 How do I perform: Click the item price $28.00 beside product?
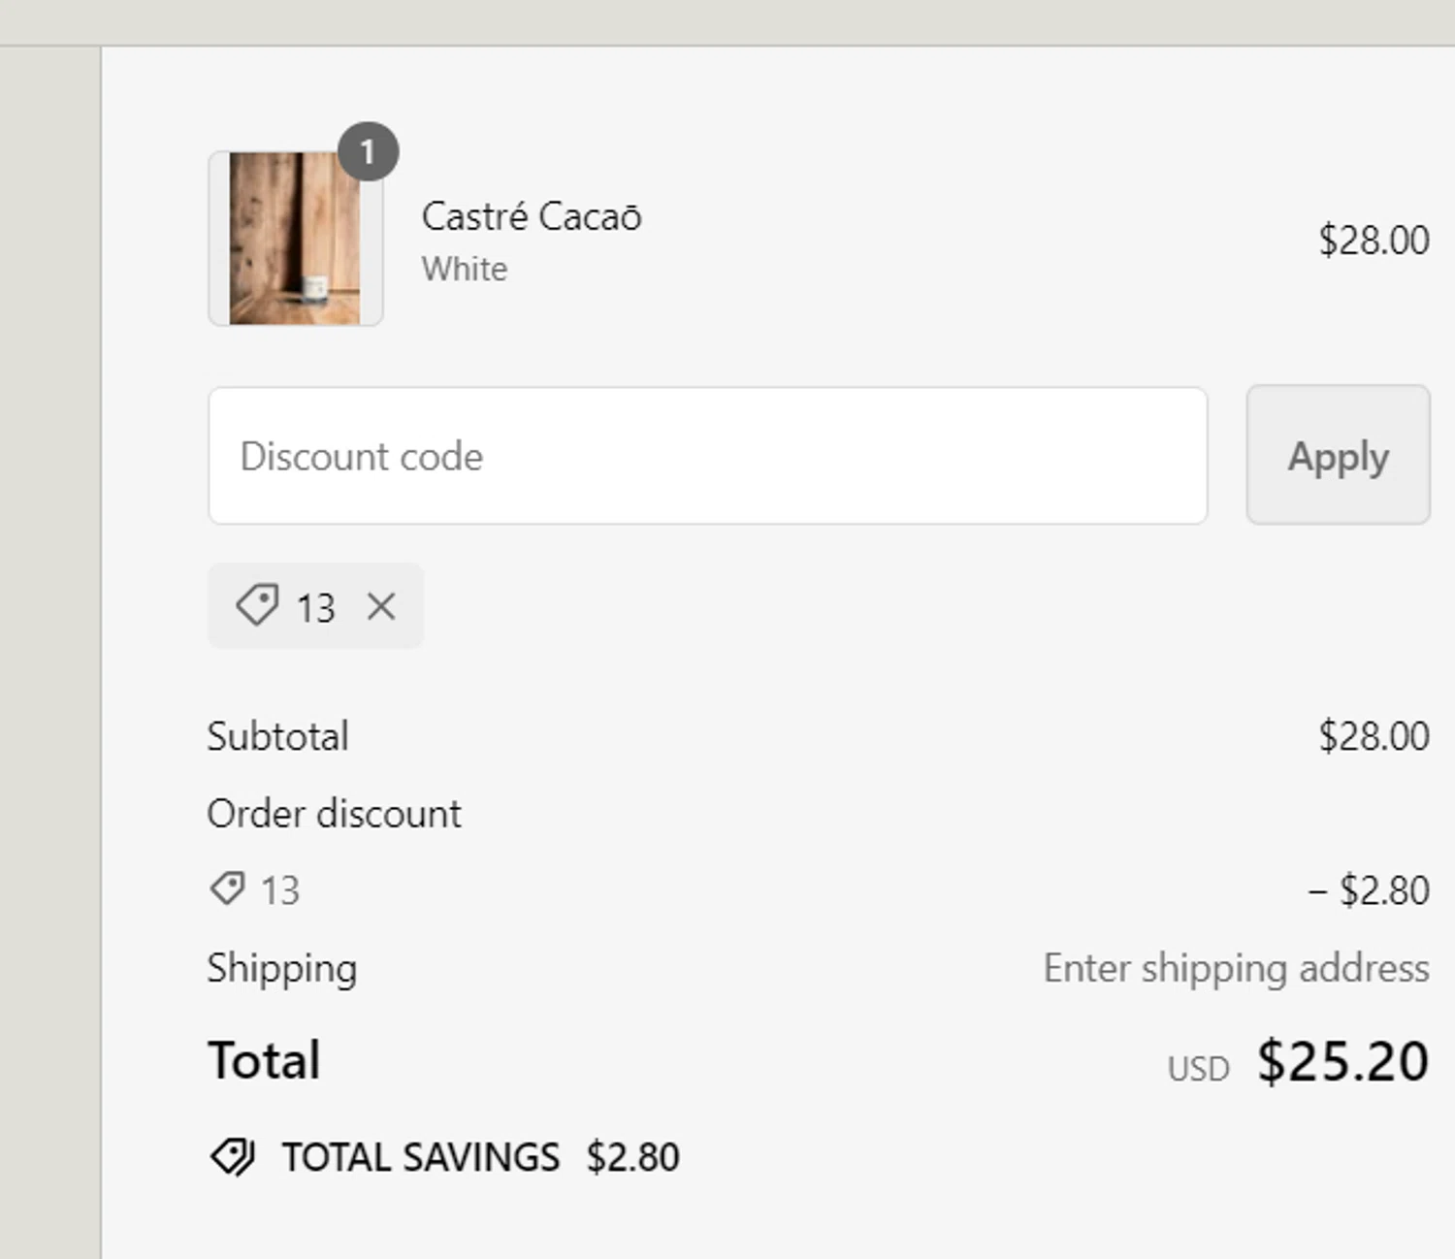[1373, 241]
